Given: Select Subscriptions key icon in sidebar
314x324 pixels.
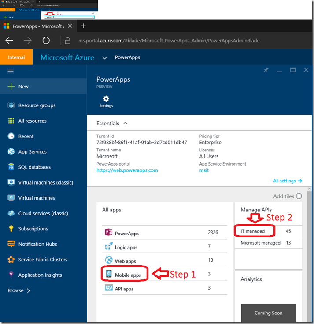Looking at the screenshot, I should point(11,229).
